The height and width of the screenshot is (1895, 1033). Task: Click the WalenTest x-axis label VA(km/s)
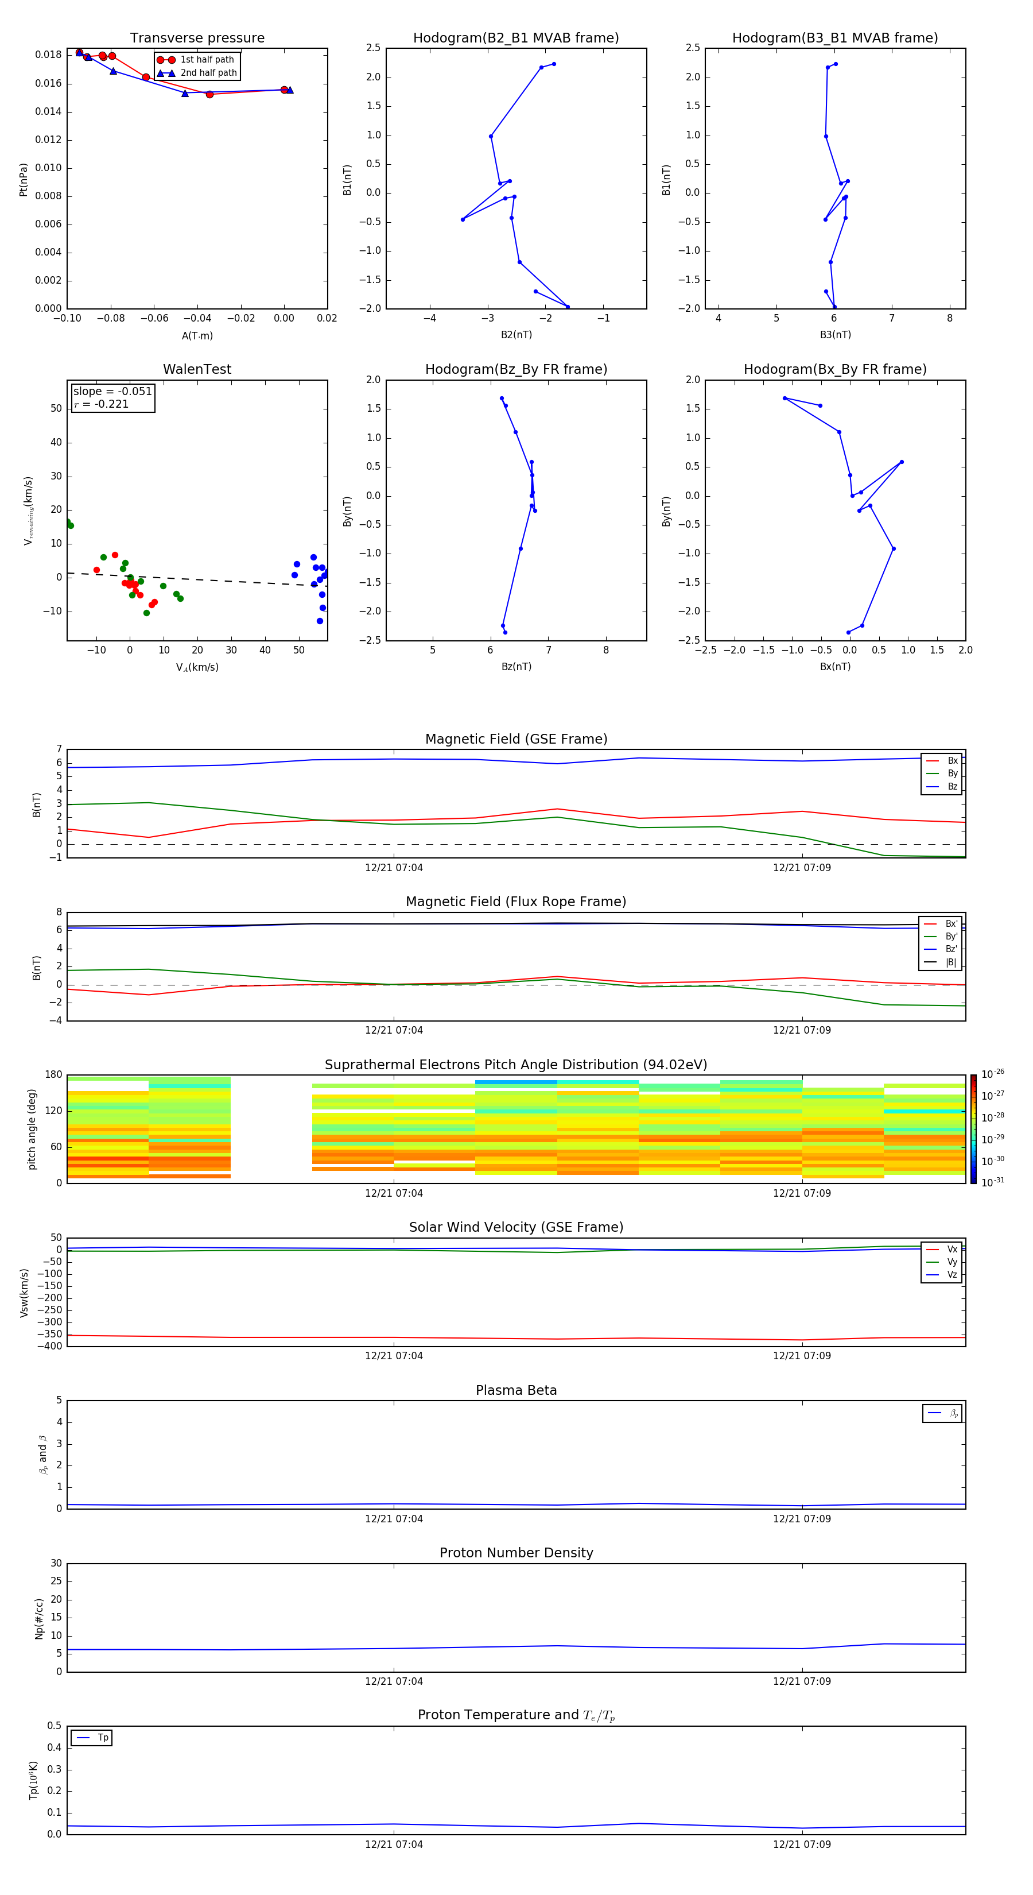coord(197,667)
